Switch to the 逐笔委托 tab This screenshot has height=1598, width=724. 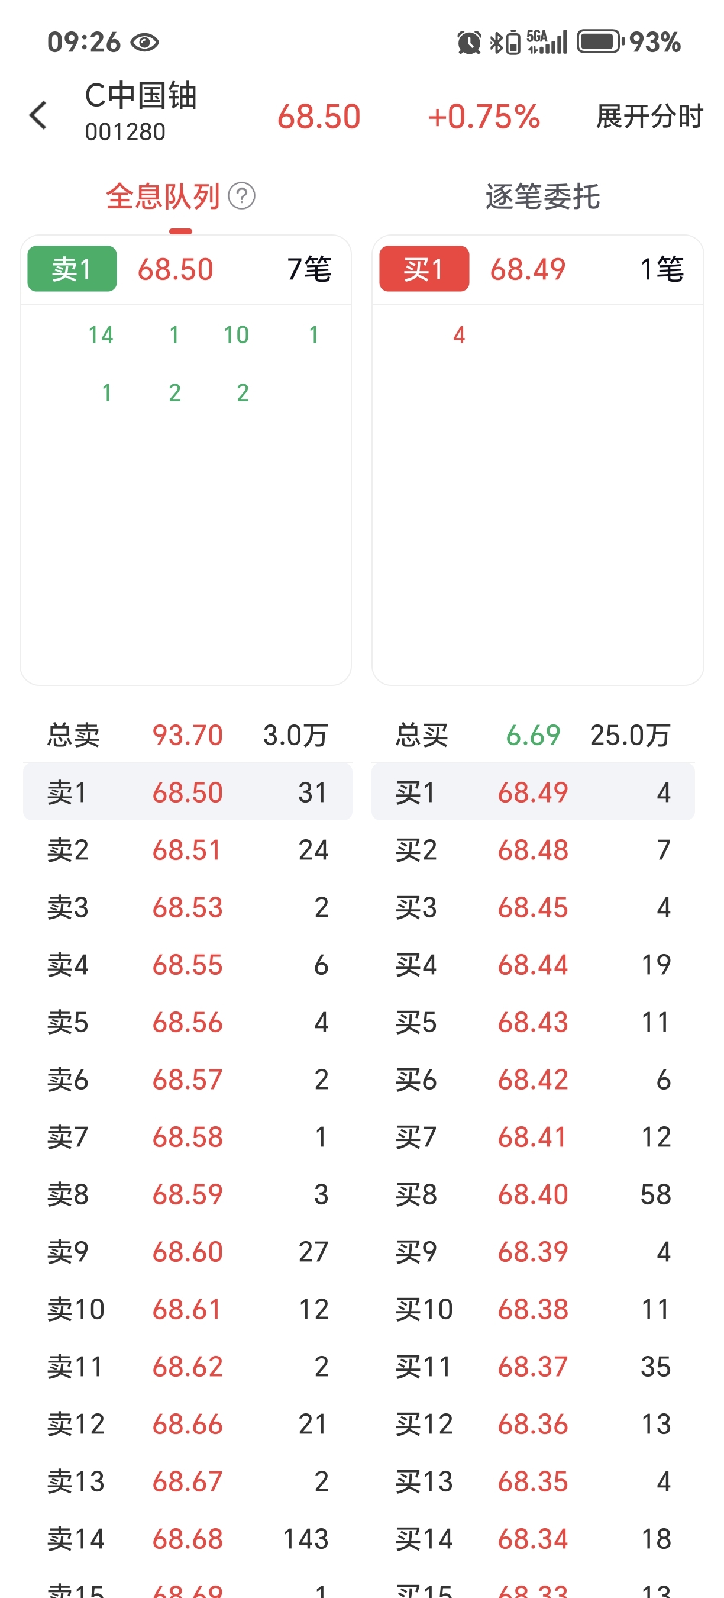click(542, 196)
